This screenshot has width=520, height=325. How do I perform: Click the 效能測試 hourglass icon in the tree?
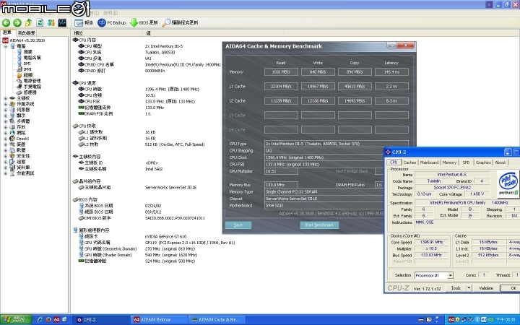tap(12, 173)
